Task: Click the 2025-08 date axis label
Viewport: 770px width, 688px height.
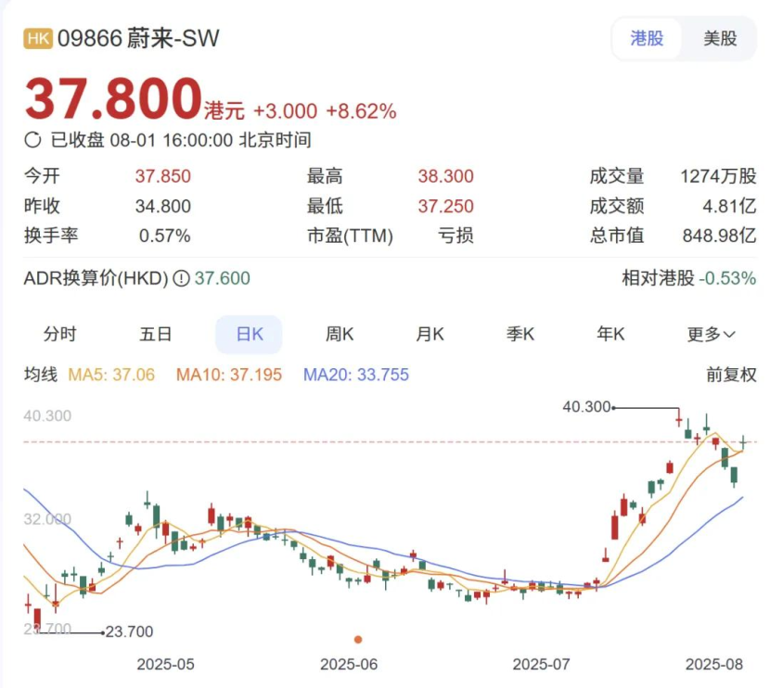Action: click(714, 665)
